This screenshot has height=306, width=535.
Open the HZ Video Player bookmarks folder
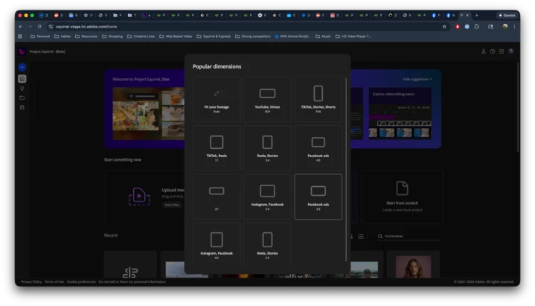(x=353, y=36)
